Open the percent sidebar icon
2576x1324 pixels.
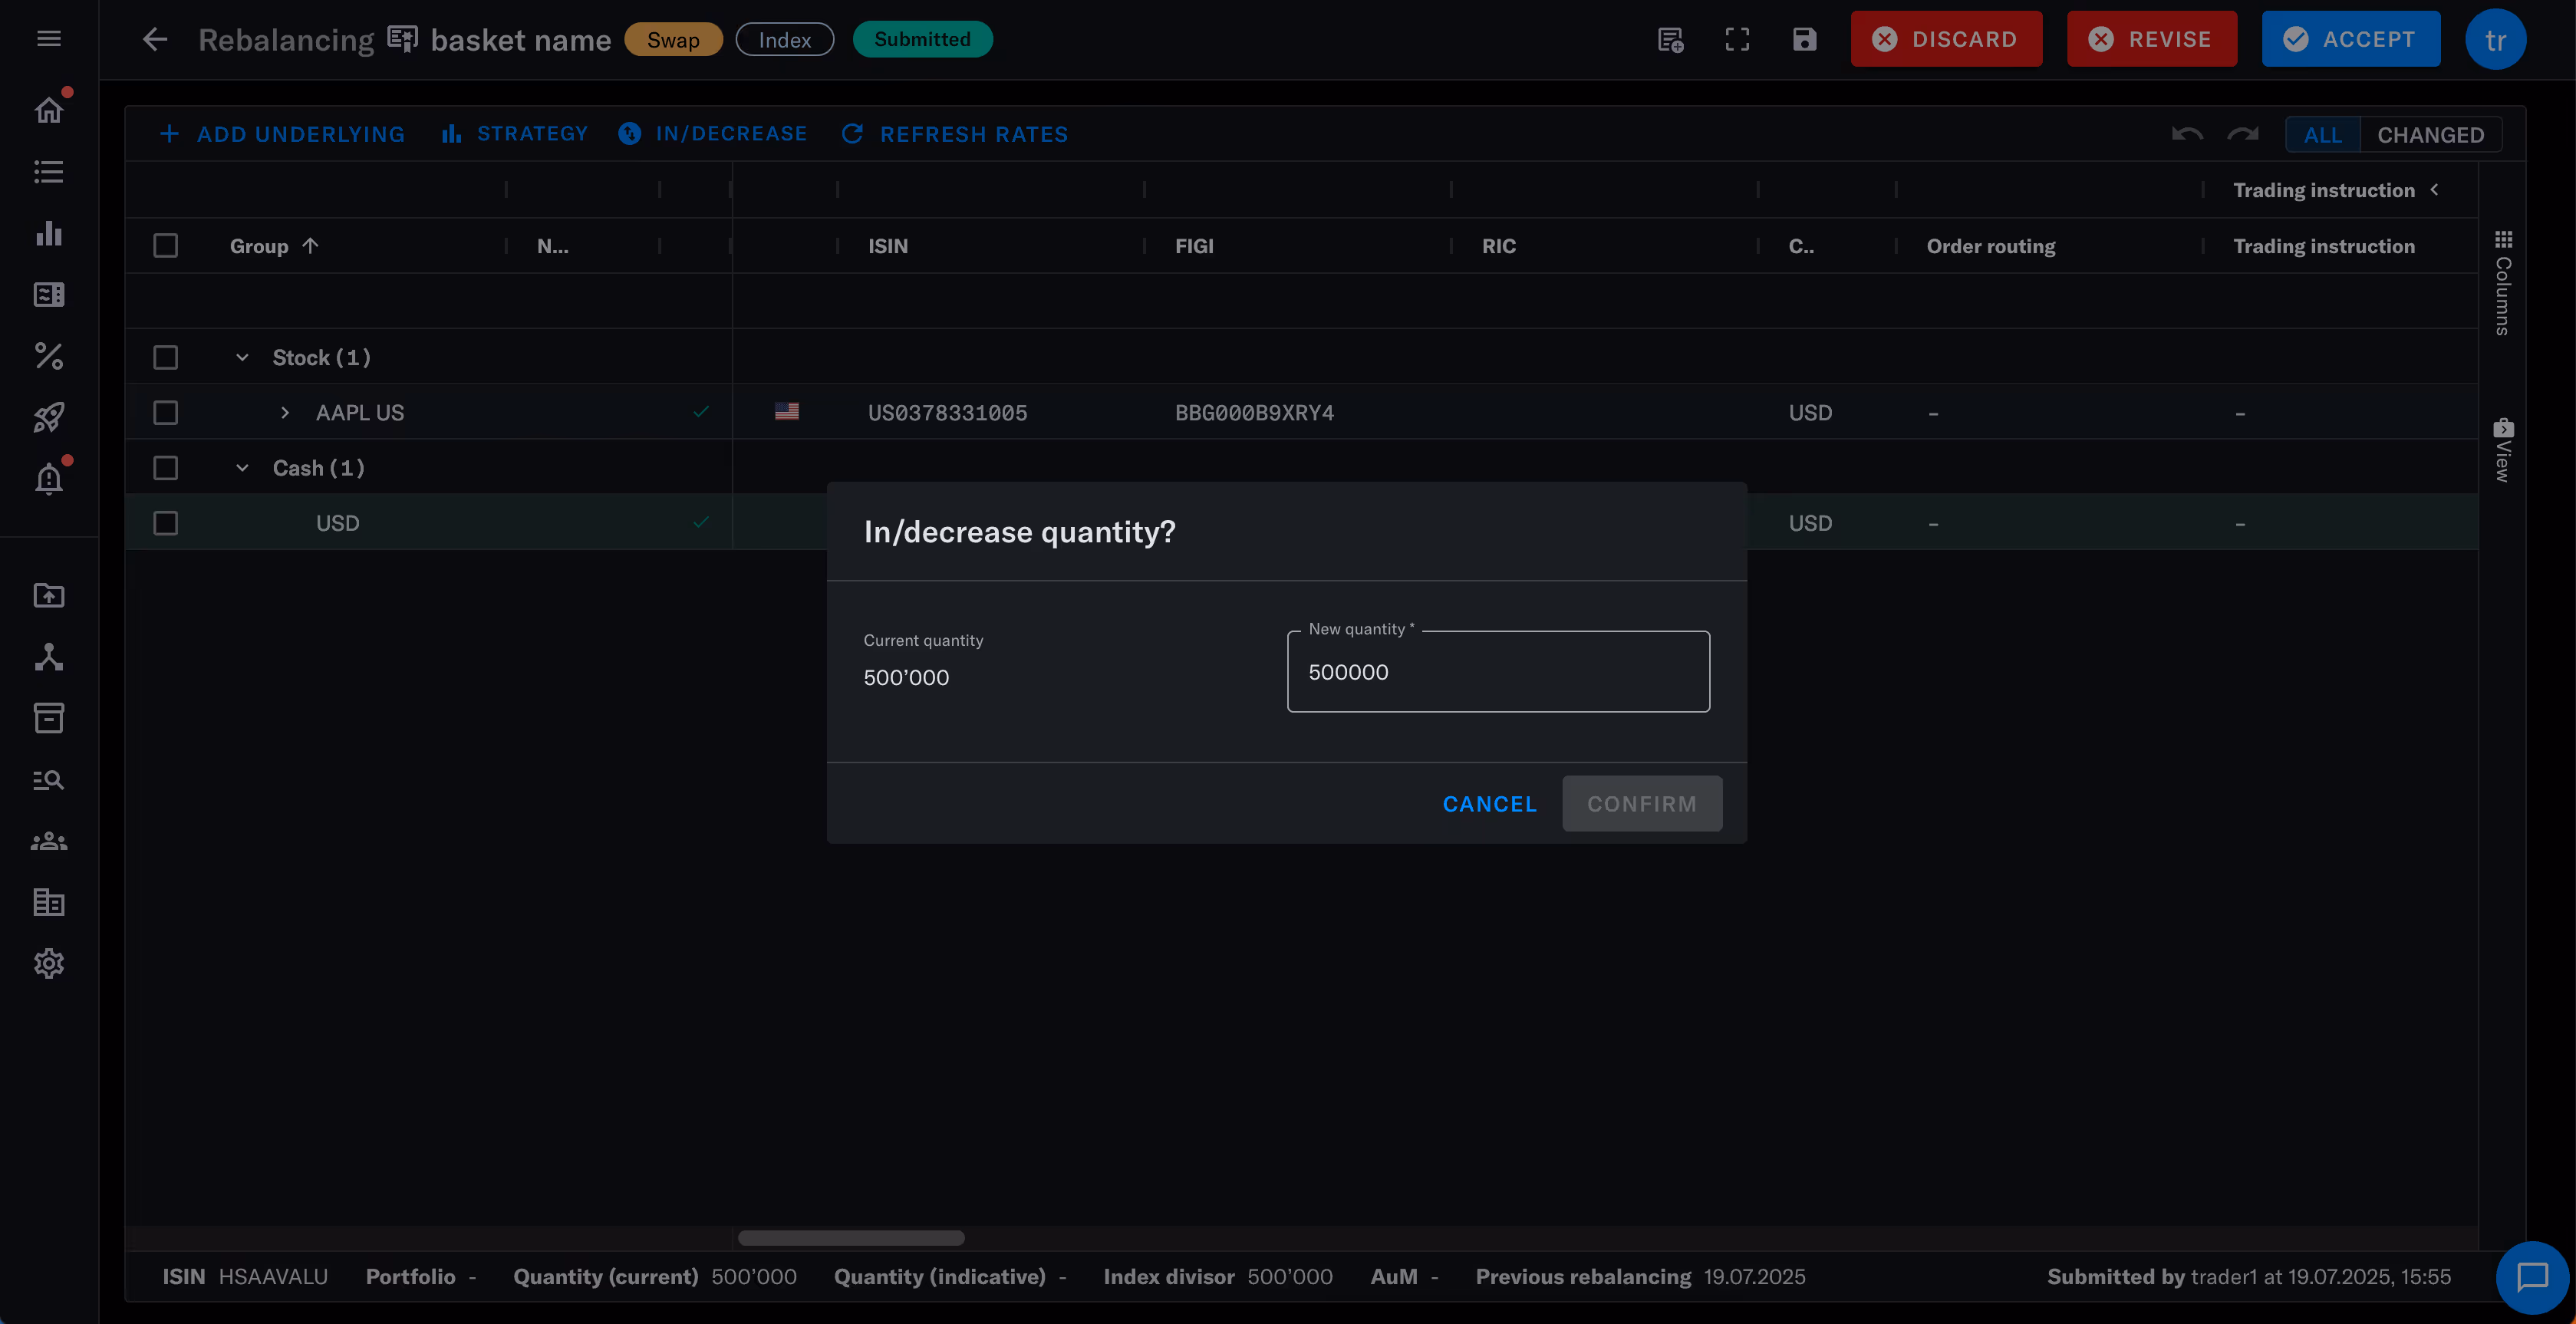(x=49, y=356)
